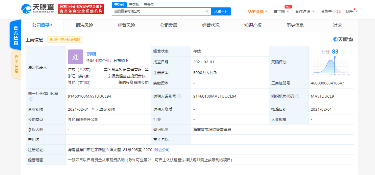The image size is (375, 175).
Task: Open the 公司背景 tab
Action: pyautogui.click(x=42, y=26)
